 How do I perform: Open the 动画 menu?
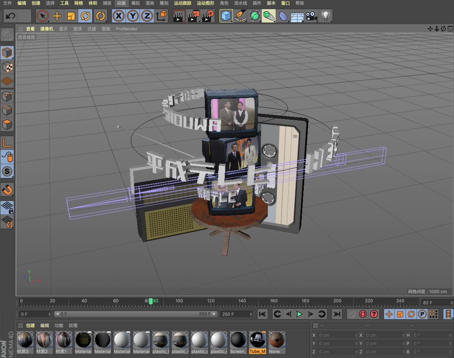pyautogui.click(x=121, y=3)
